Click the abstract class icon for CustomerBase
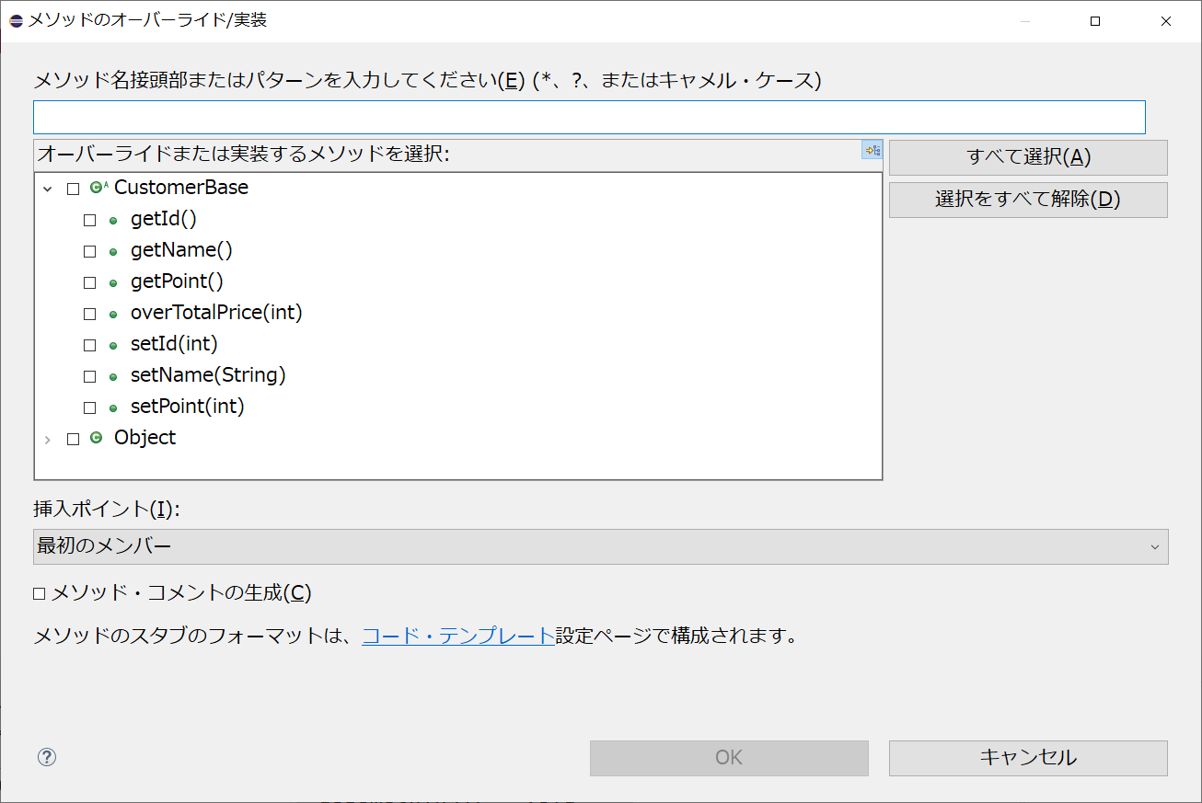 [x=96, y=187]
